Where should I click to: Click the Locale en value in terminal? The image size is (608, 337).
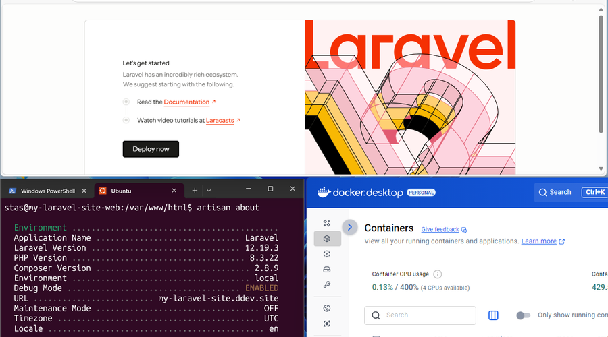(x=274, y=328)
